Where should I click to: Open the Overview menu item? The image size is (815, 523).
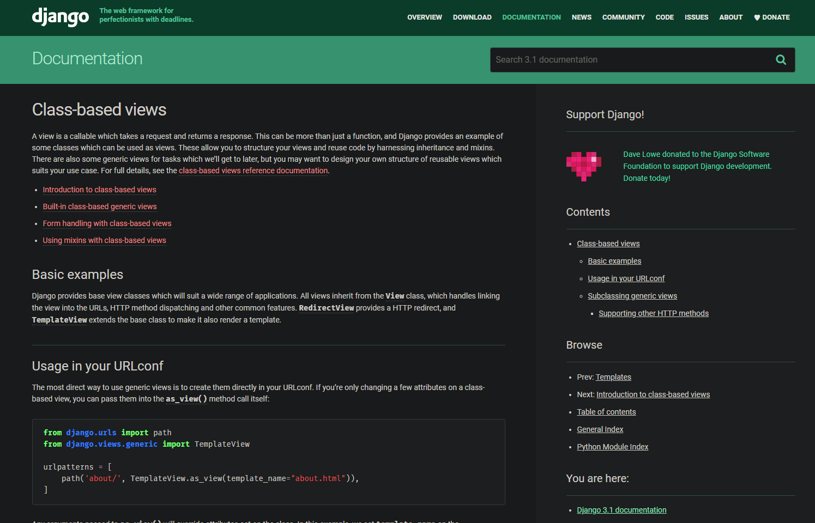pyautogui.click(x=425, y=17)
